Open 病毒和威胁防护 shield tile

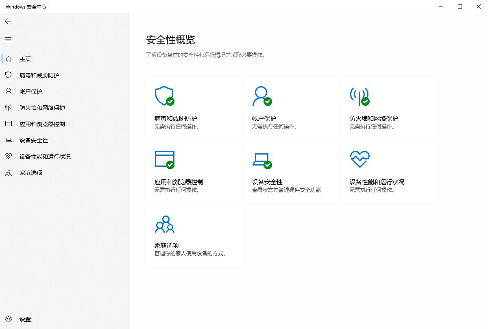[x=194, y=108]
